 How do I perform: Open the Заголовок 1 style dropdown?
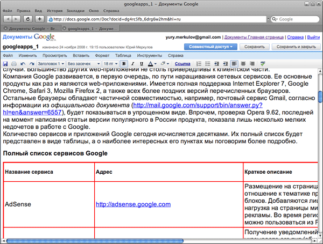coord(51,64)
